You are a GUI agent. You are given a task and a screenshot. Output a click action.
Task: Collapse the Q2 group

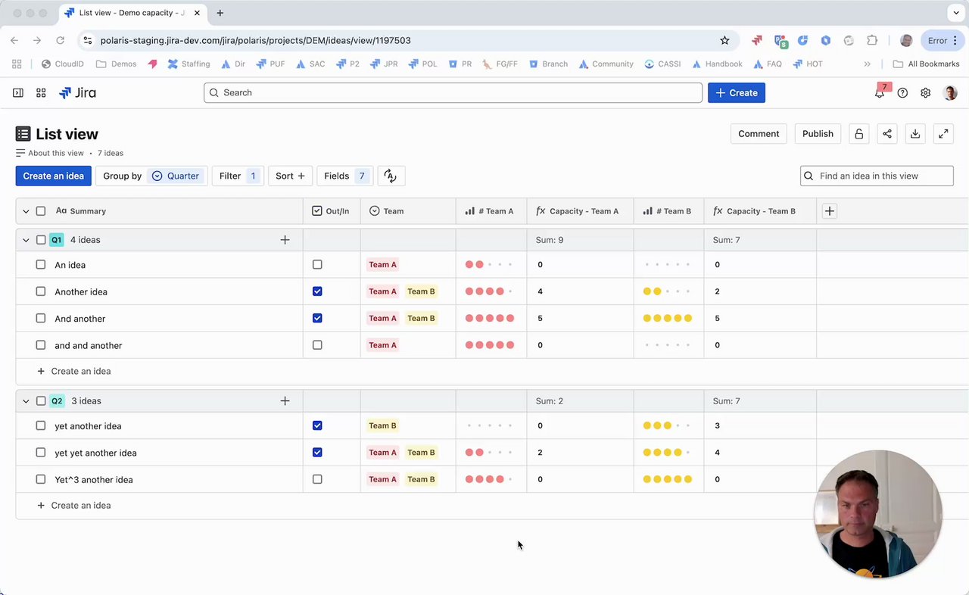[x=26, y=401]
